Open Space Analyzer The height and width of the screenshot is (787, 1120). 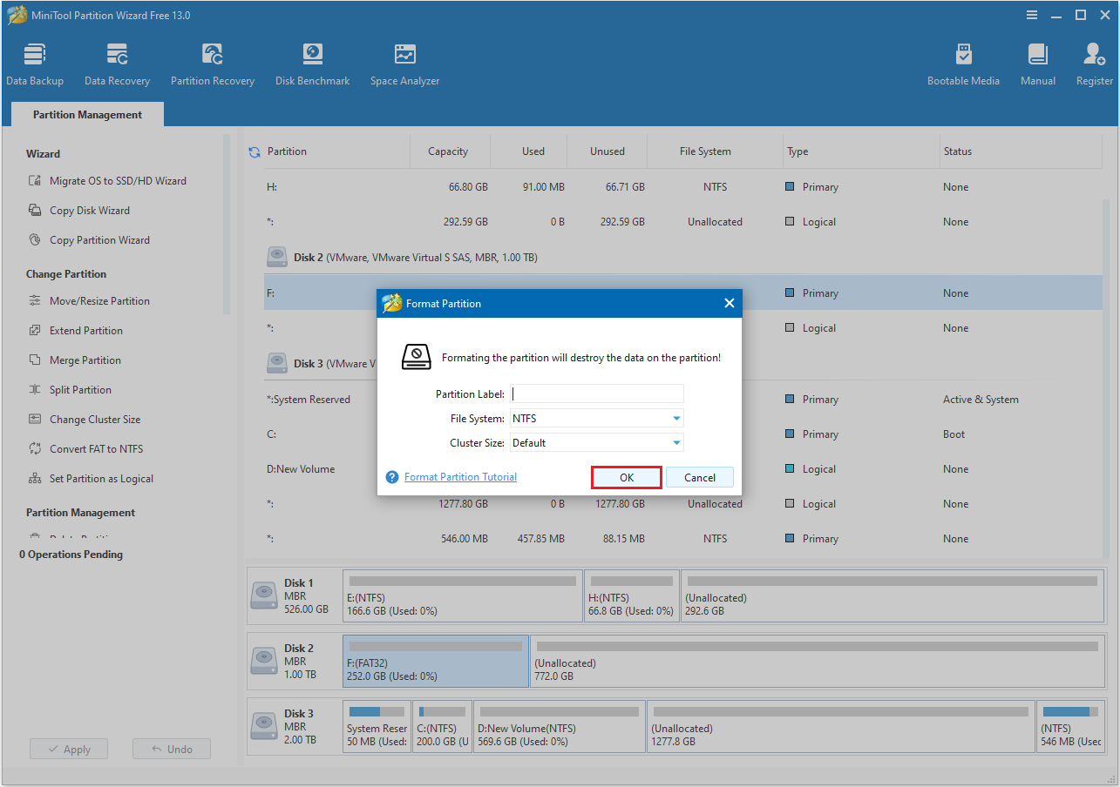pos(404,61)
